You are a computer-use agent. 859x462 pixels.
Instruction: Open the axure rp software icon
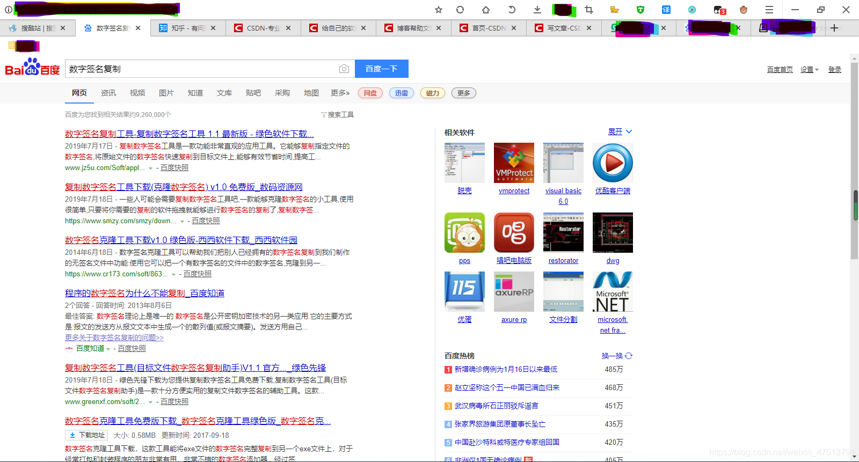(x=514, y=291)
